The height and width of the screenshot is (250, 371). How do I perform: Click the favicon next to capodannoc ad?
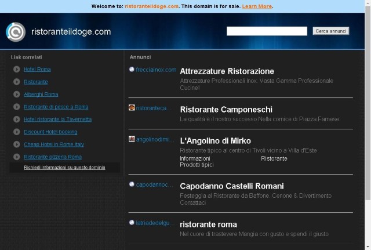[x=132, y=184]
